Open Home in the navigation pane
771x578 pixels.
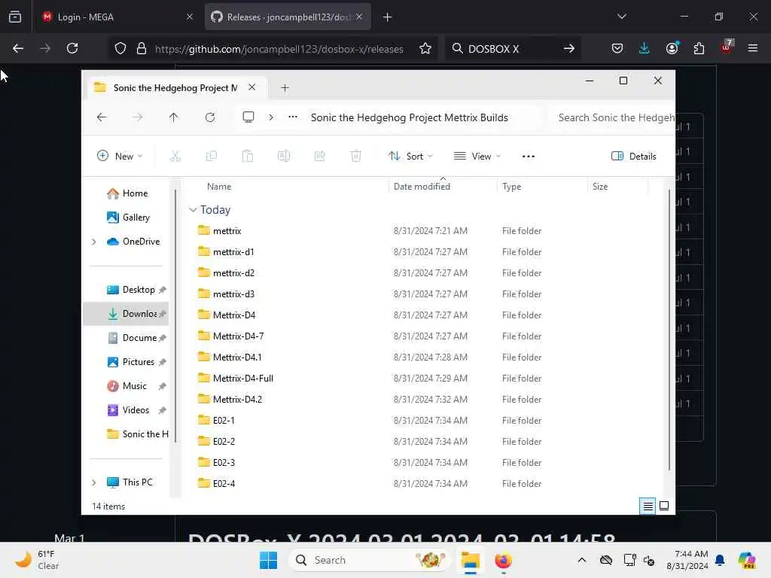128,193
